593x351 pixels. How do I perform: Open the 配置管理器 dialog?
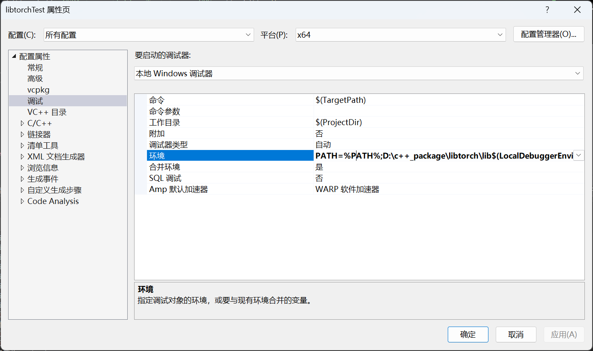(548, 34)
